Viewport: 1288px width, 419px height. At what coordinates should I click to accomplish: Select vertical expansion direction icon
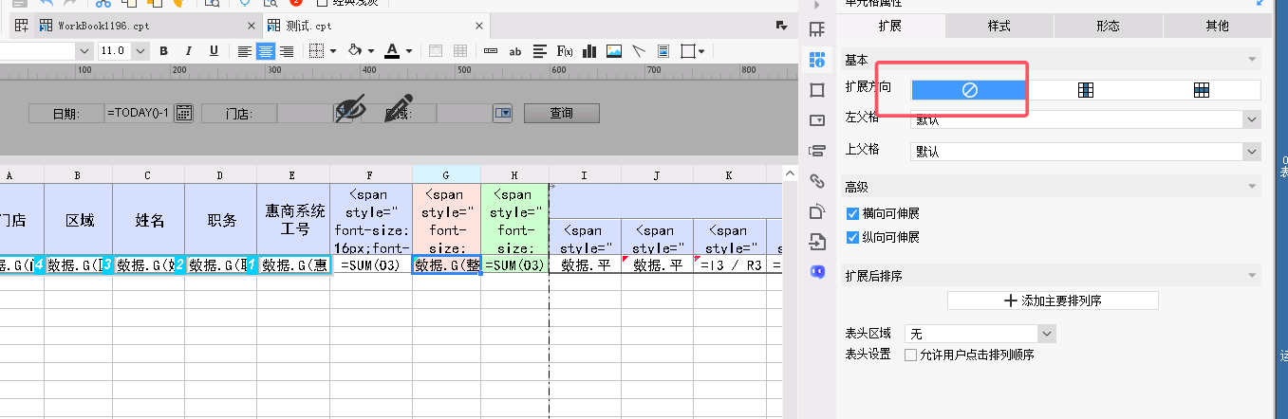pos(1086,90)
